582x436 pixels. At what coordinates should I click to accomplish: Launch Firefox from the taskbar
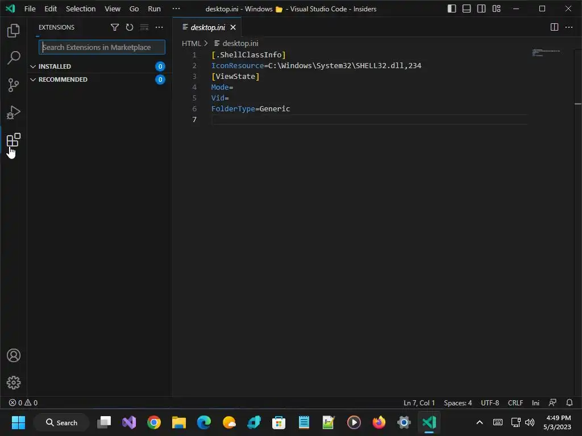tap(379, 422)
